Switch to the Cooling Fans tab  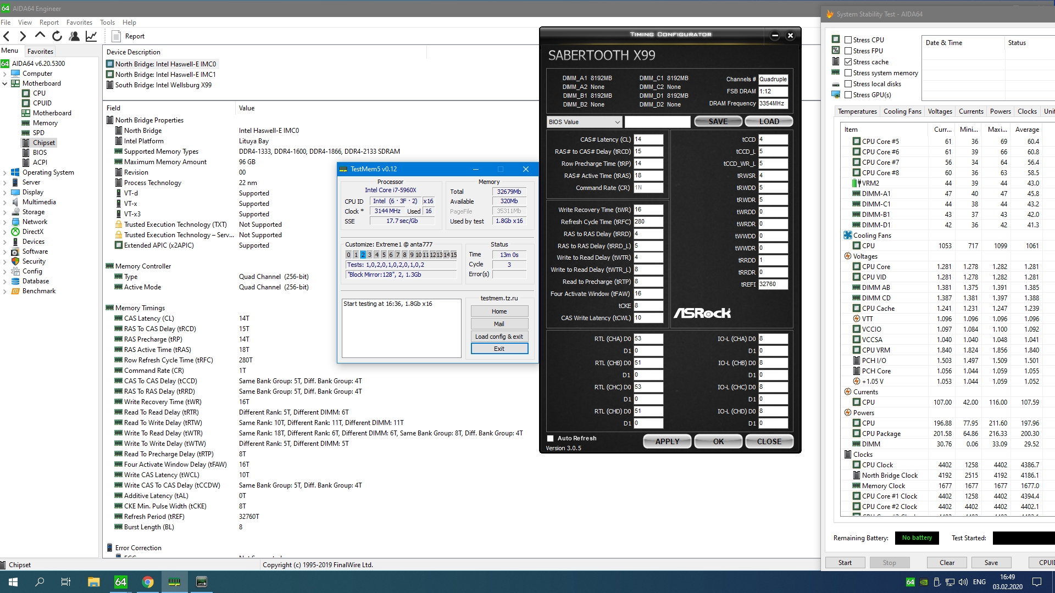902,111
